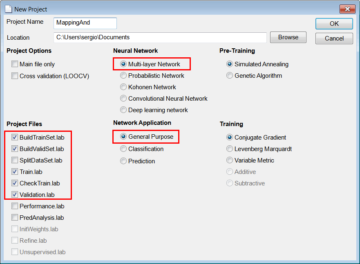360x264 pixels.
Task: Select Genetic Algorithm pre-training
Action: coord(230,75)
